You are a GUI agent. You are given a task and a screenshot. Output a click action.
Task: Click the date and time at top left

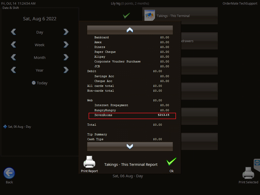[x=18, y=4]
